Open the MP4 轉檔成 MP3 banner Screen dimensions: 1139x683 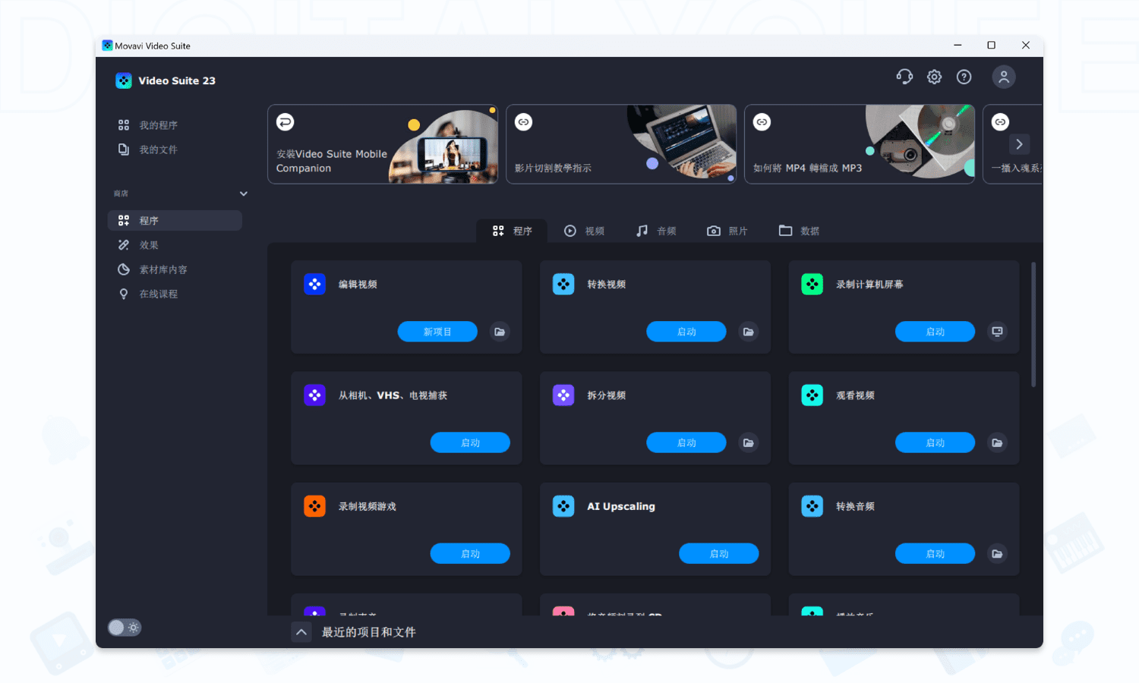pos(860,144)
